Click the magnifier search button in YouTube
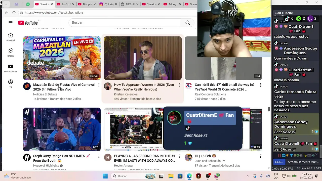This screenshot has height=181, width=322. (188, 23)
